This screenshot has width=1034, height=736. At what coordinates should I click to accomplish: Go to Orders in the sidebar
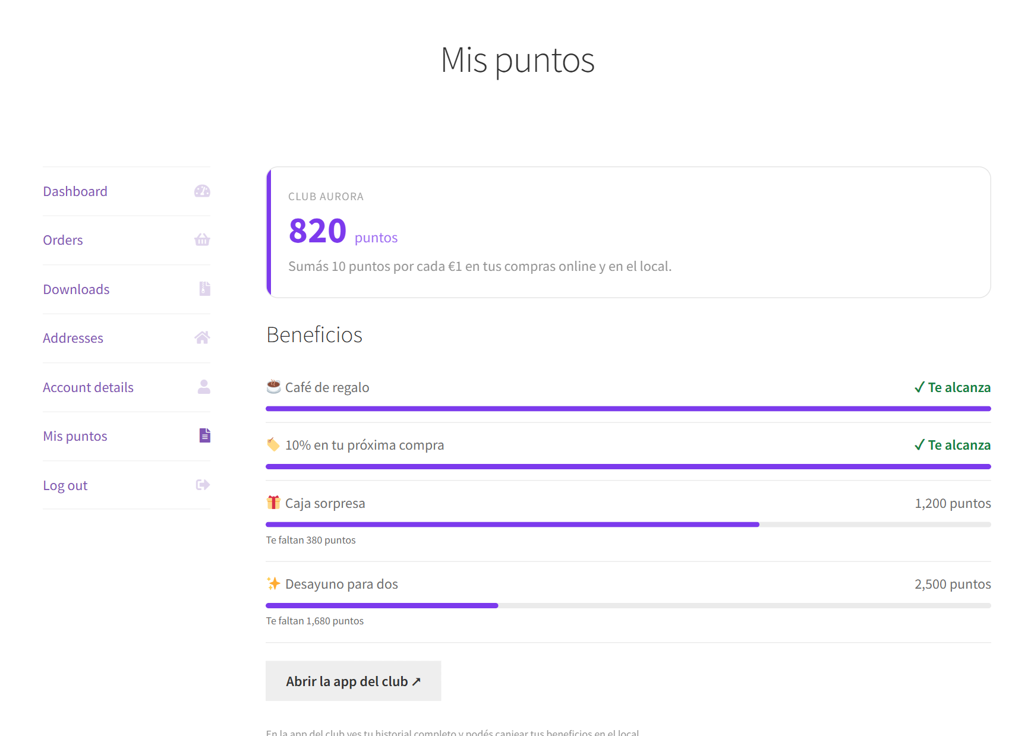tap(62, 240)
